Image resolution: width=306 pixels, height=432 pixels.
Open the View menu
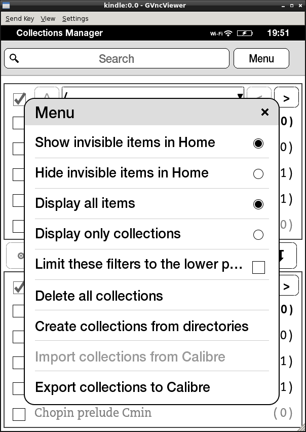click(48, 18)
